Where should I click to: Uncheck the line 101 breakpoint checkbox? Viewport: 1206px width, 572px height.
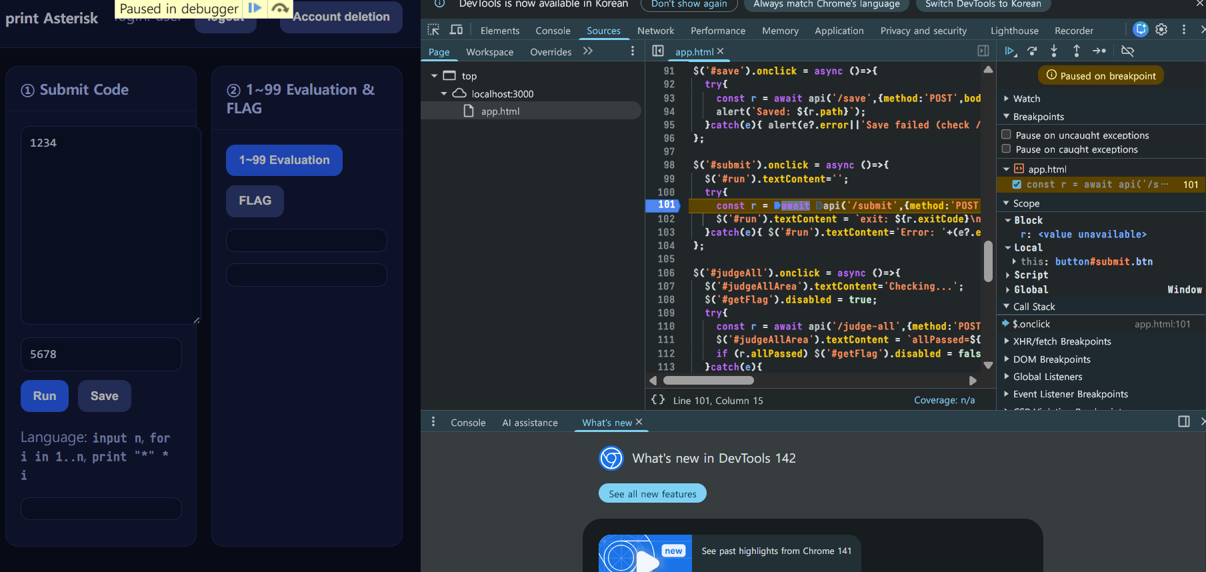pyautogui.click(x=1017, y=185)
